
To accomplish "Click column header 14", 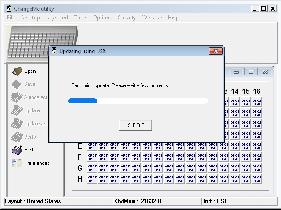I will pyautogui.click(x=235, y=91).
